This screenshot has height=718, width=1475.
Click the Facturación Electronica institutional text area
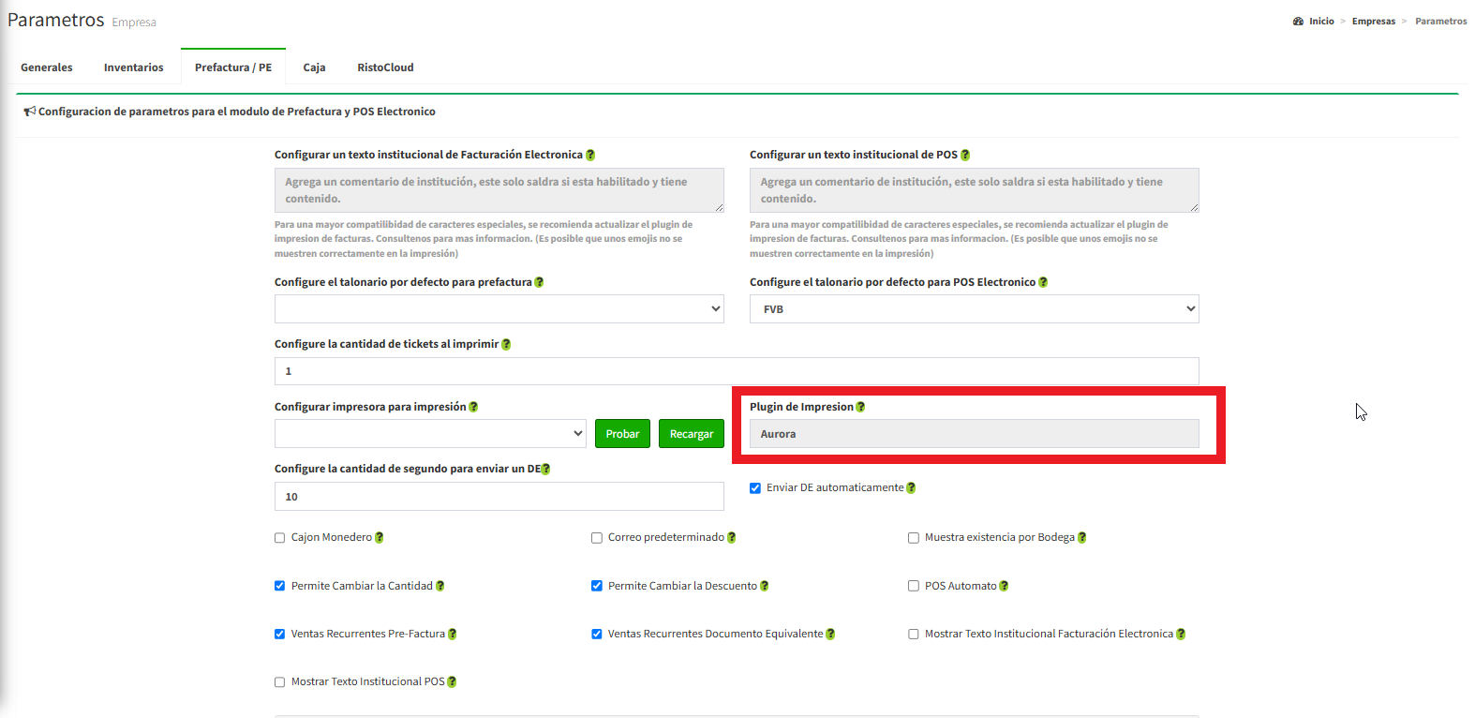coord(499,190)
